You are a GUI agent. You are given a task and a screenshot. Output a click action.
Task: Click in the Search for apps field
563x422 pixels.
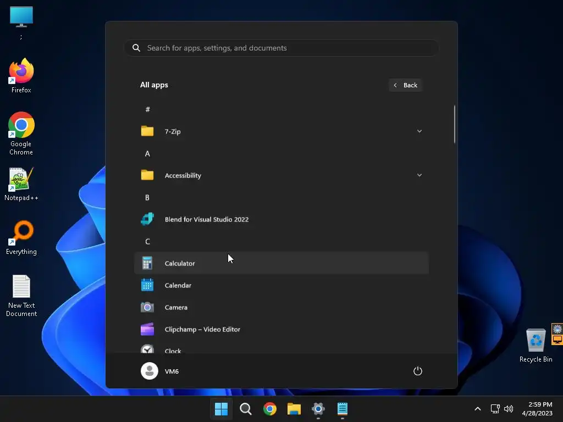point(281,48)
